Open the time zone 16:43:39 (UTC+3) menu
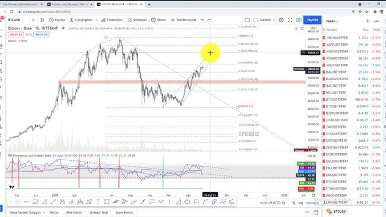The image size is (386, 217). 272,203
